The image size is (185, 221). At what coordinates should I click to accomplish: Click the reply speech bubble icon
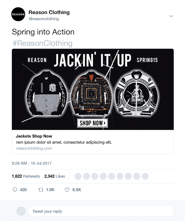tap(15, 190)
